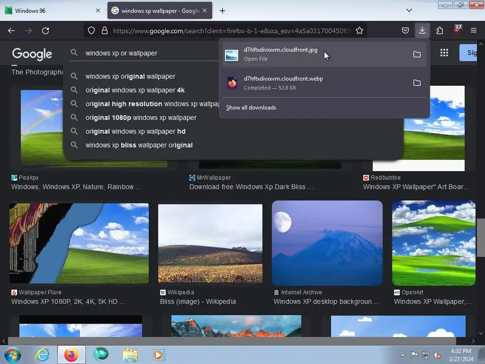Close the Windows 96 tab
Viewport: 485px width, 364px height.
click(98, 10)
